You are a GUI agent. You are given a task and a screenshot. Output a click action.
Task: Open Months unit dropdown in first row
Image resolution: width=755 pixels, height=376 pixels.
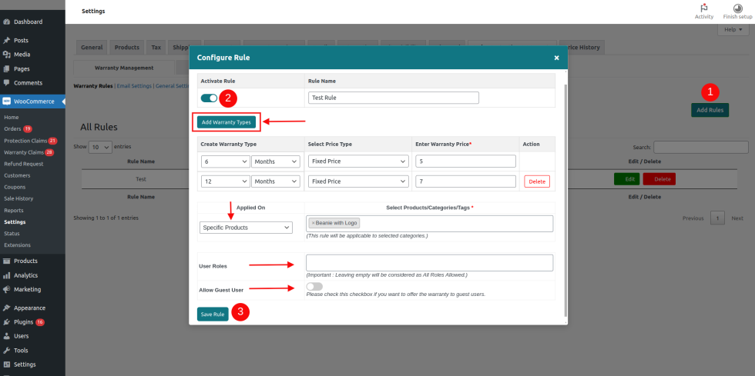tap(276, 161)
